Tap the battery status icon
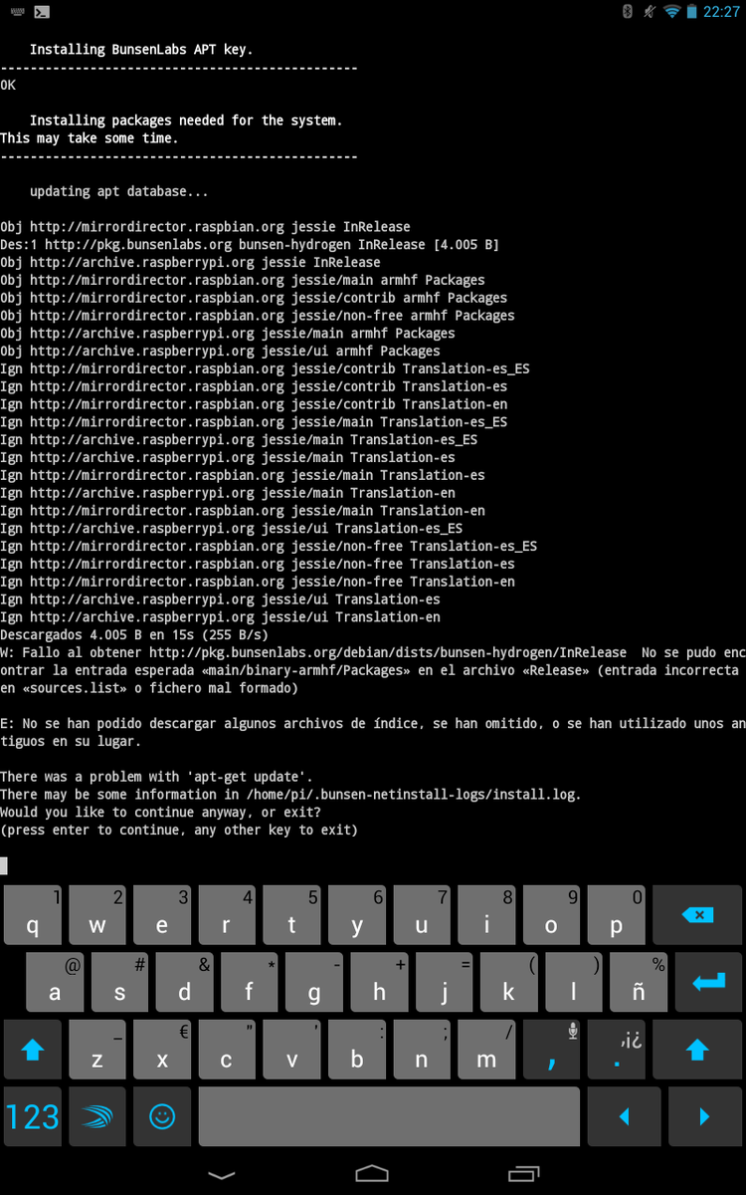 [x=692, y=12]
